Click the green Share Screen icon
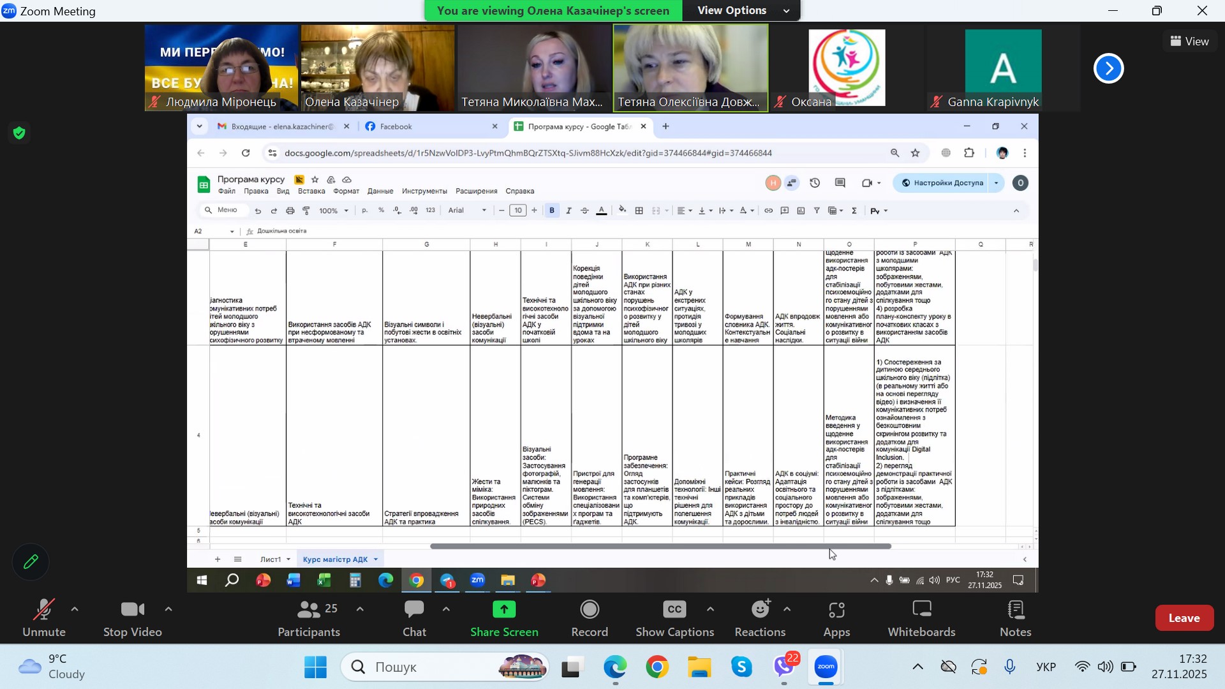 (504, 611)
